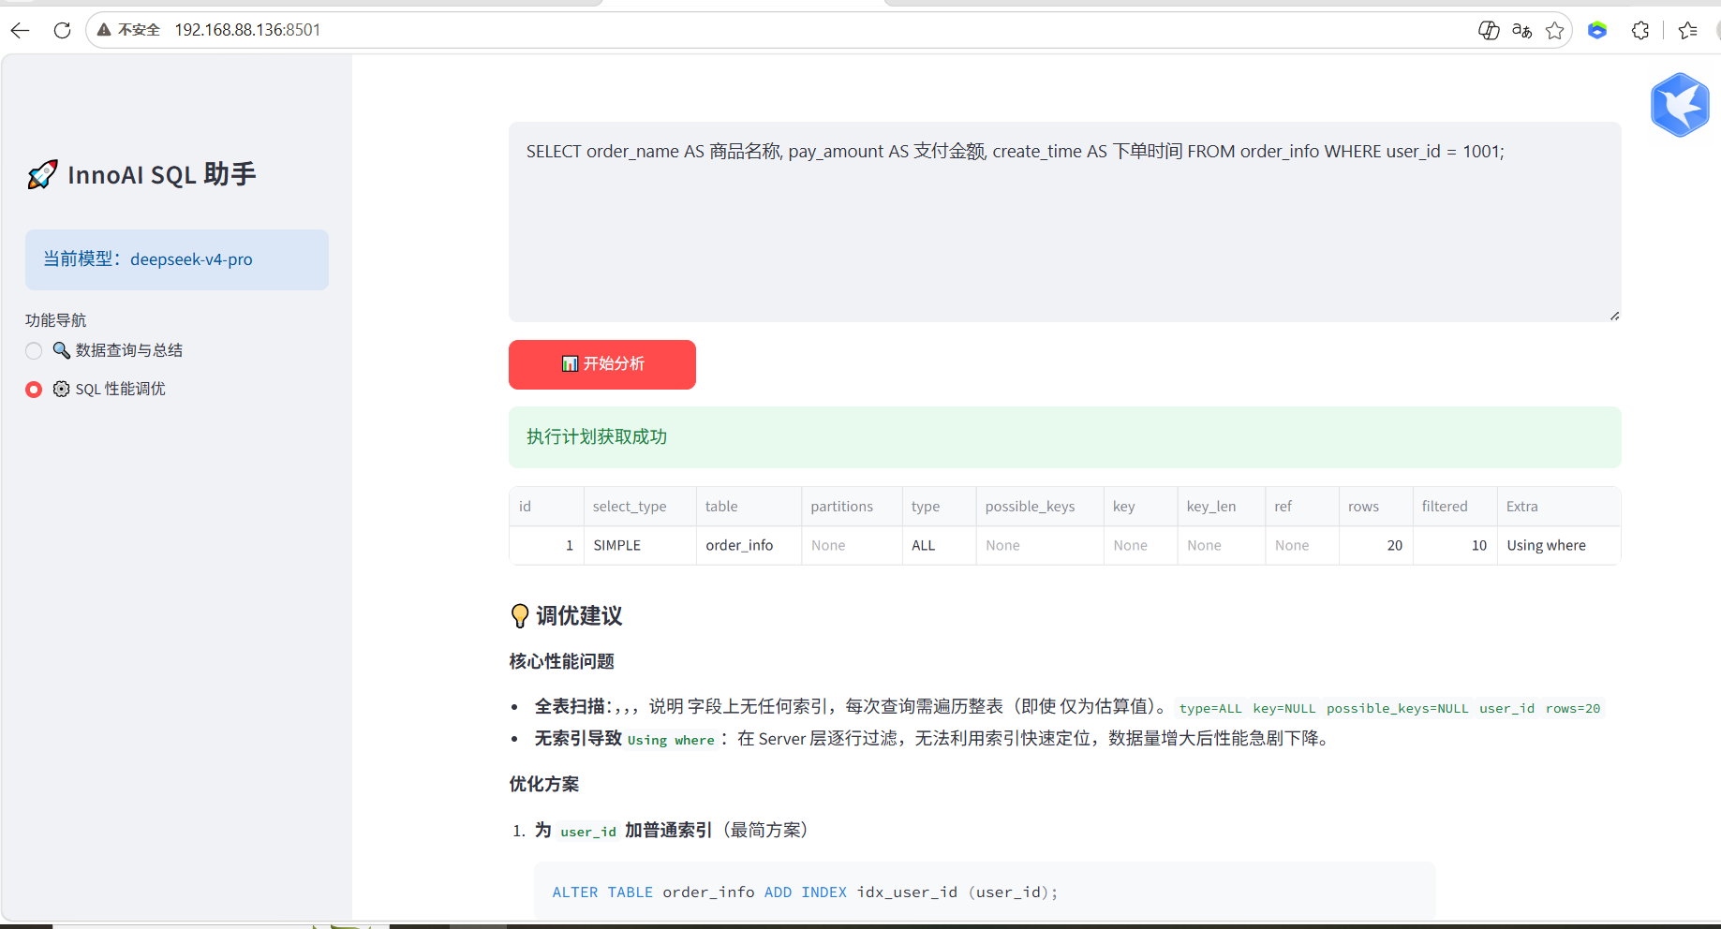Select the rows cell showing 20
This screenshot has height=929, width=1721.
[1376, 545]
